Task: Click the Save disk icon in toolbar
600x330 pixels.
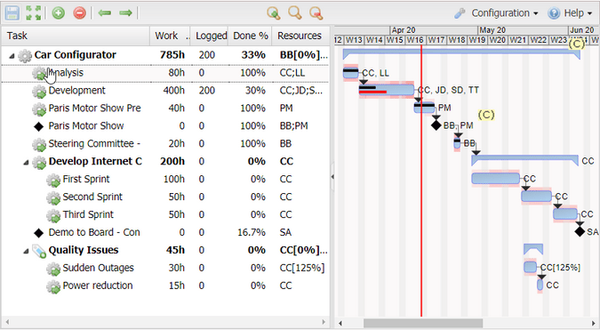Action: click(x=12, y=13)
